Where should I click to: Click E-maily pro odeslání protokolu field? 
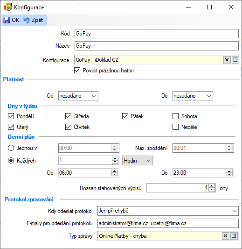coord(168,223)
